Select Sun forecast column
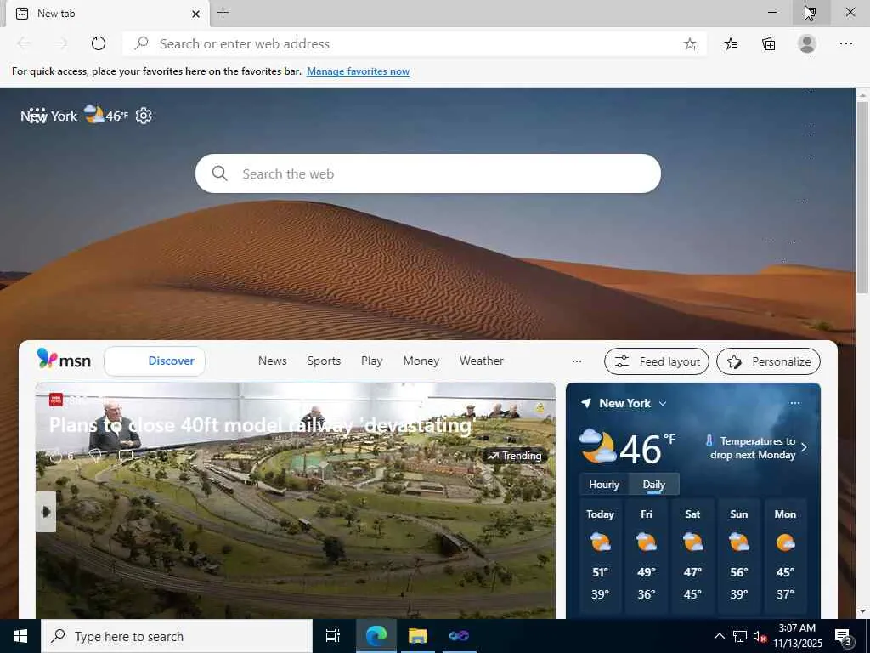The image size is (870, 653). pos(738,554)
